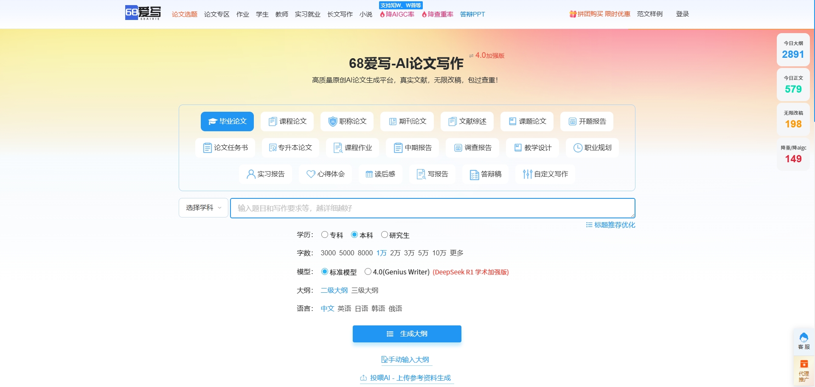Set word count to 10万

pos(439,253)
